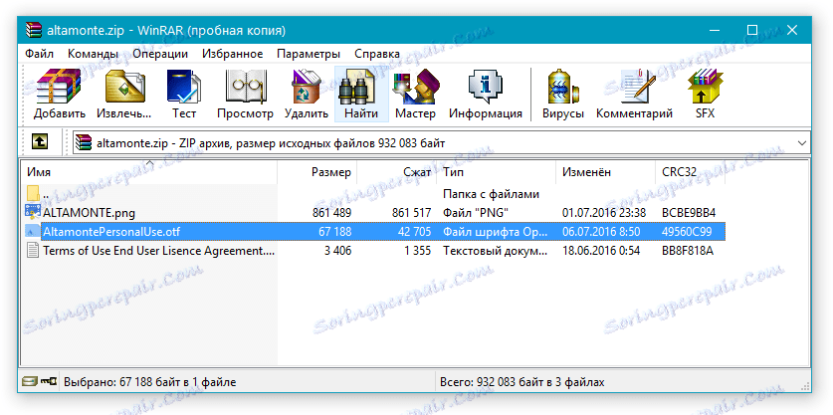Click type 'Файл "PNG"'
Image resolution: width=833 pixels, height=415 pixels.
[476, 213]
